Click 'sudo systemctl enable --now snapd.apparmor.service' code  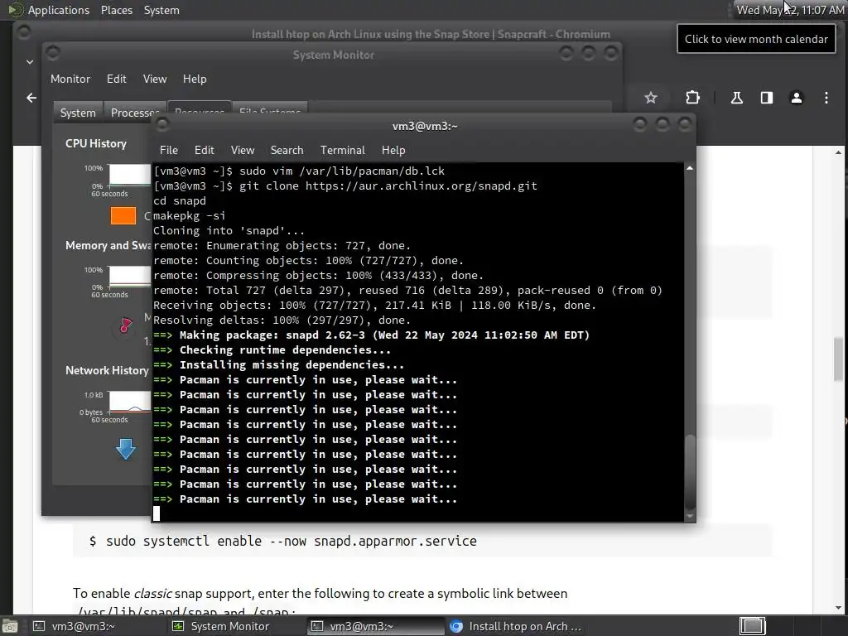(x=291, y=541)
